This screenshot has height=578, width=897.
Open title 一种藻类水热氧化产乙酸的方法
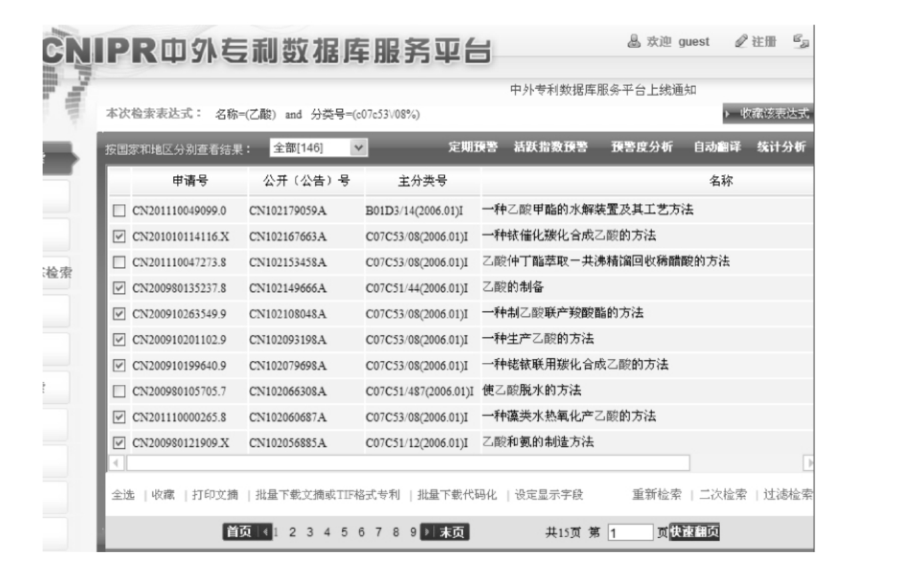[x=569, y=416]
